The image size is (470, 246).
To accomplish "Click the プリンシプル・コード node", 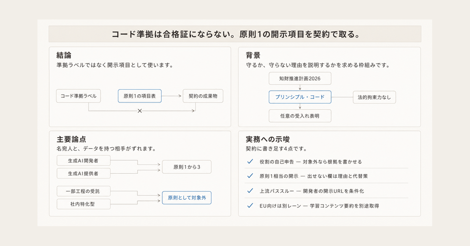I will (300, 97).
